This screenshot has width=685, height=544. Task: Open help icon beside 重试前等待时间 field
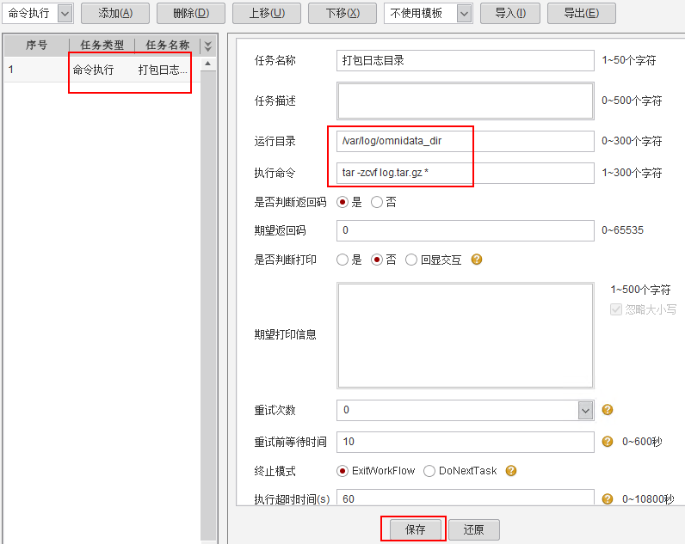608,442
